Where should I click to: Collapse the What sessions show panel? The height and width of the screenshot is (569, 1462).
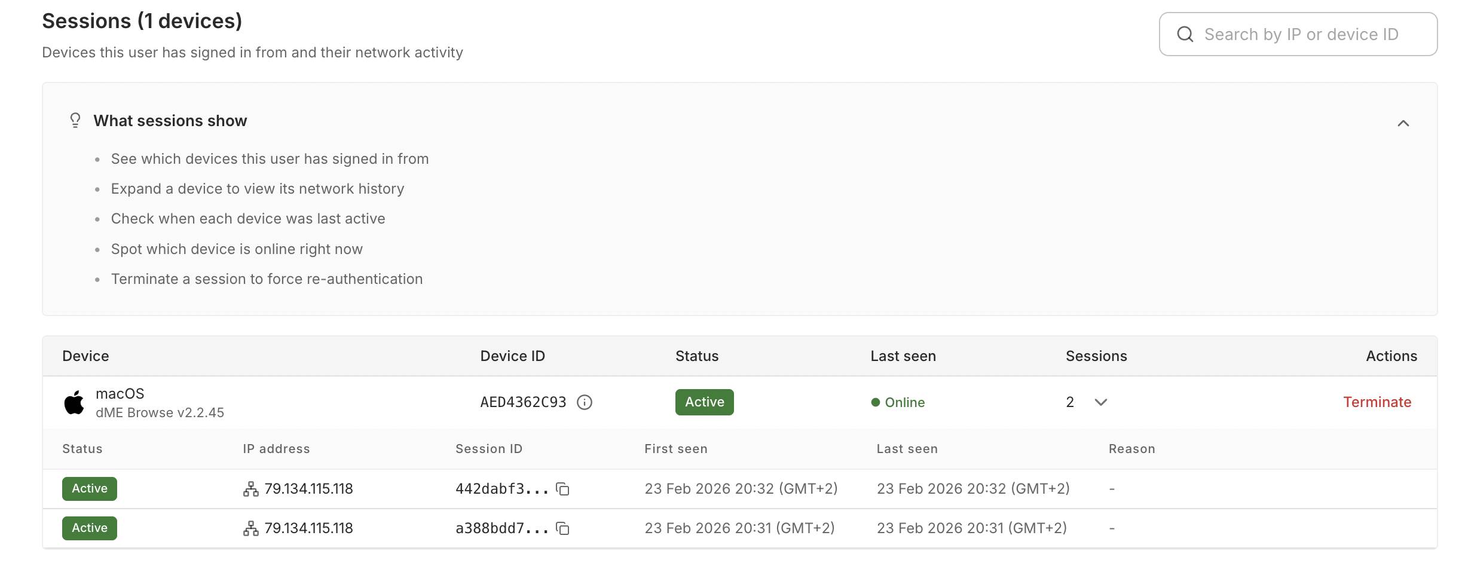pos(1403,123)
